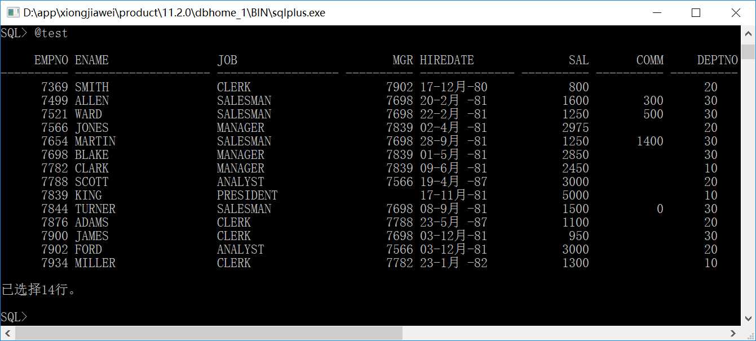The height and width of the screenshot is (341, 756).
Task: Click the HIREDATE column header
Action: point(447,60)
